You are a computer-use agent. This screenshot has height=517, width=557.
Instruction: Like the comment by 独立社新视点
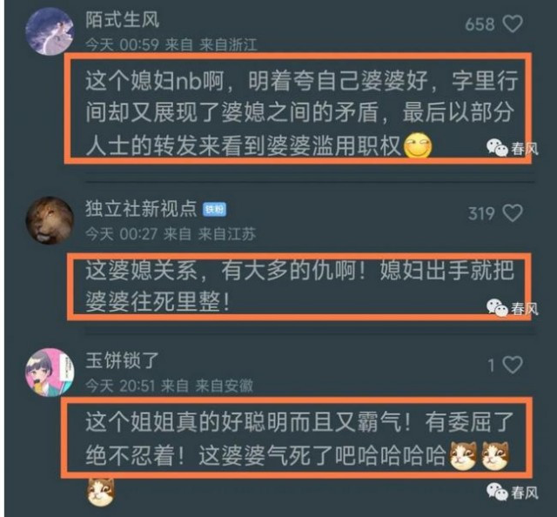[513, 213]
